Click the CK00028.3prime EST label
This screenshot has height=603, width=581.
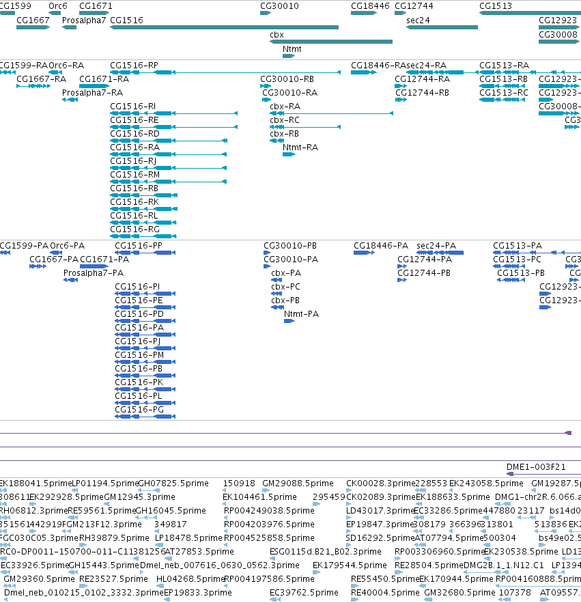381,483
